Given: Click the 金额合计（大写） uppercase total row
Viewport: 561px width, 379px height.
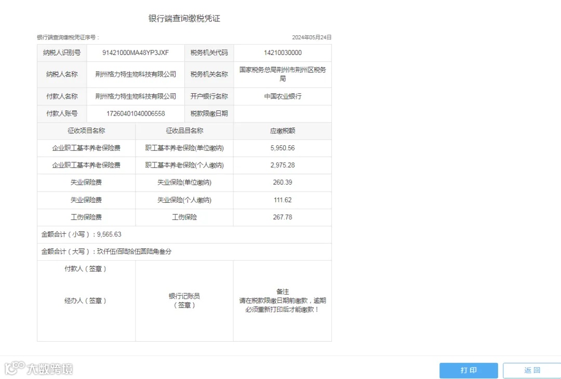Looking at the screenshot, I should (x=184, y=252).
